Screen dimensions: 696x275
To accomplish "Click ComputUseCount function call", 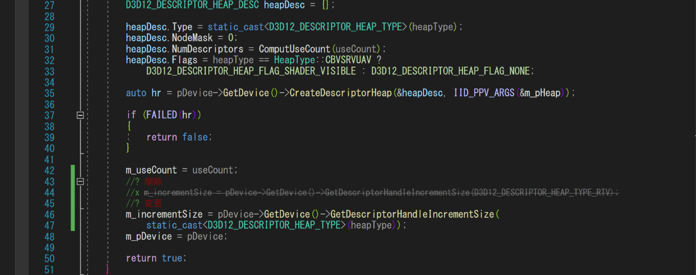I will coord(295,49).
